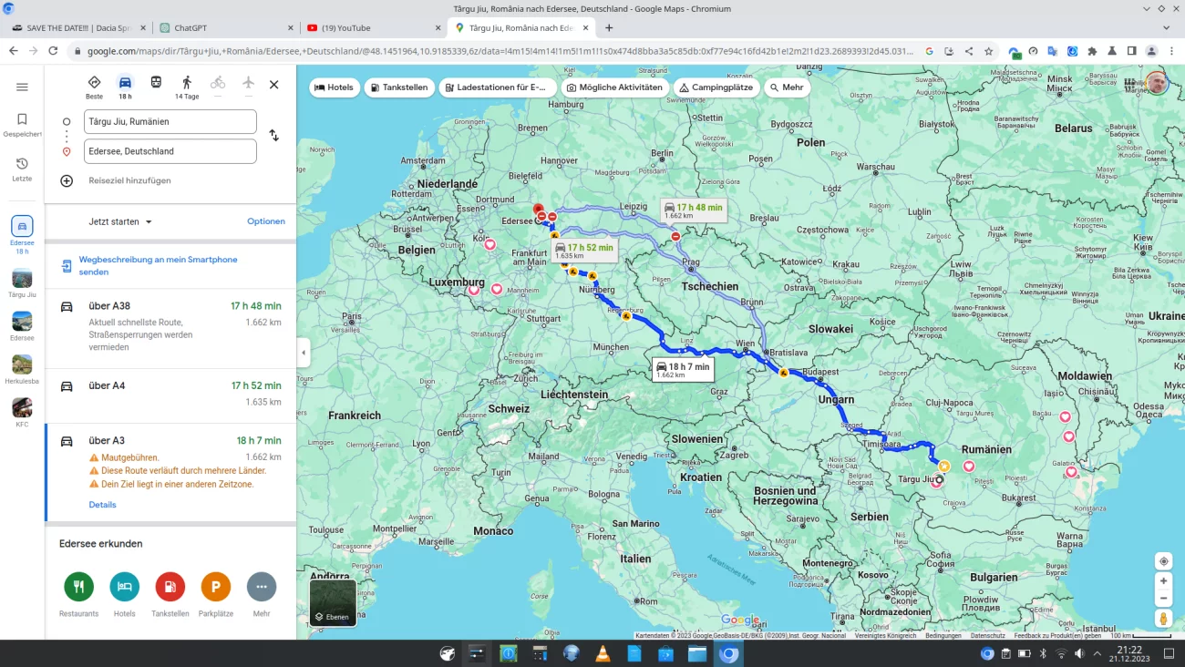
Task: Open recent Edersee 18 h directions shortcut
Action: coord(22,234)
